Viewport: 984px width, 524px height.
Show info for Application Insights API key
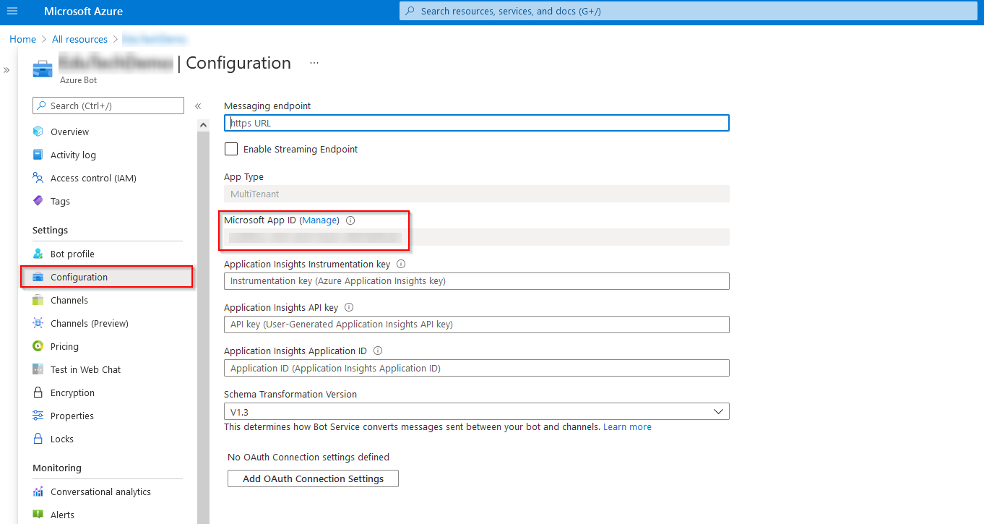[x=349, y=308]
